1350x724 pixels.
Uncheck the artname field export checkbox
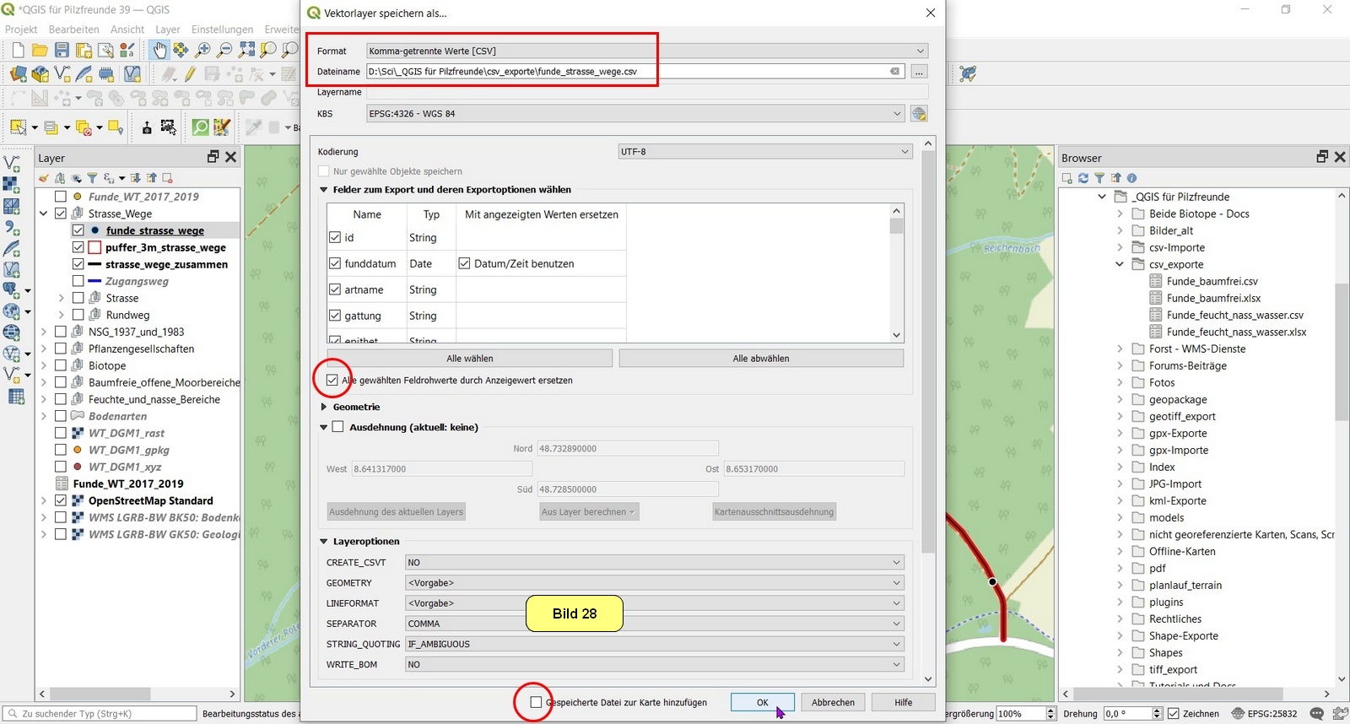(x=335, y=289)
